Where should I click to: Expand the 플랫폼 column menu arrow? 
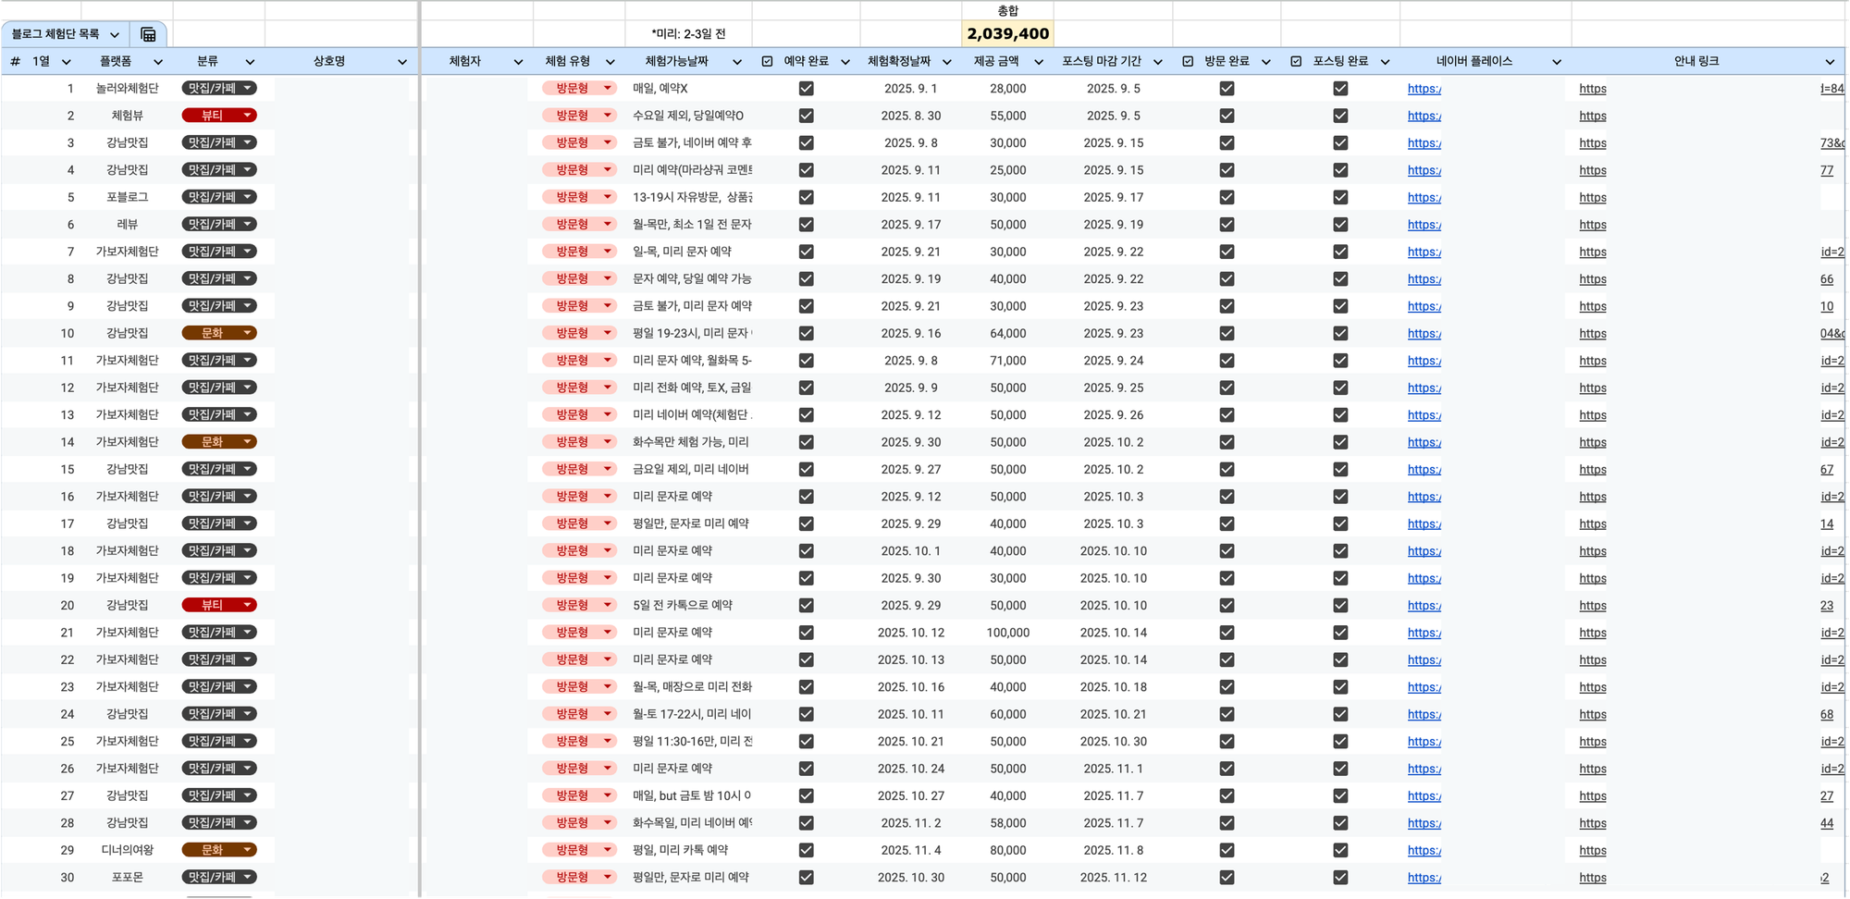tap(158, 62)
